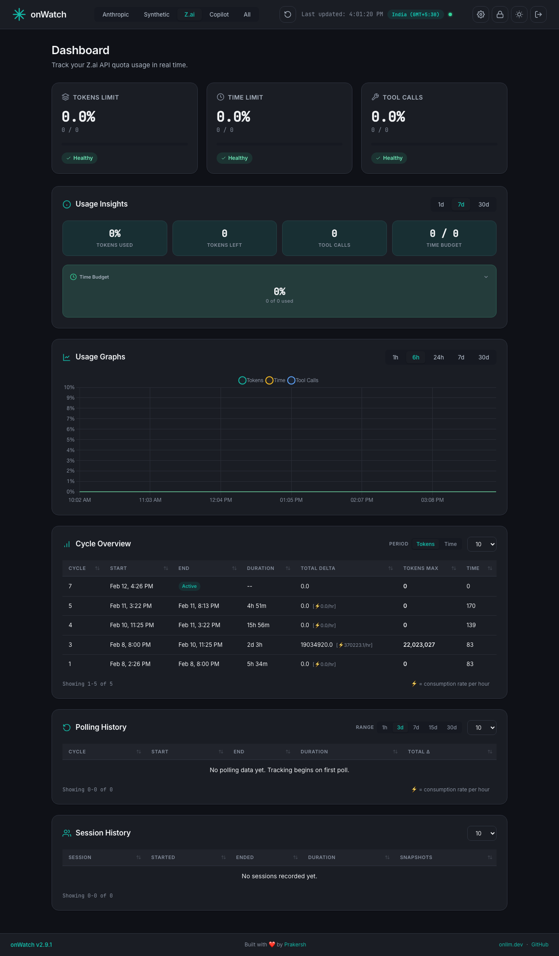The height and width of the screenshot is (956, 559).
Task: Switch to Copilot provider tab
Action: [x=219, y=14]
